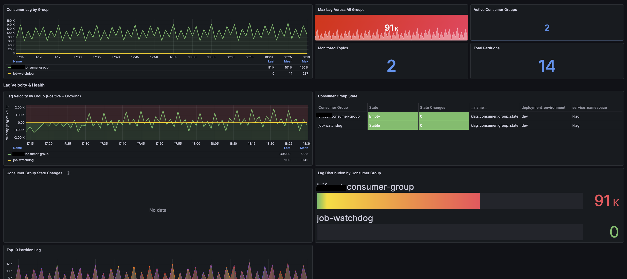
Task: Click green consumer-group swatch in velocity legend
Action: pyautogui.click(x=9, y=154)
